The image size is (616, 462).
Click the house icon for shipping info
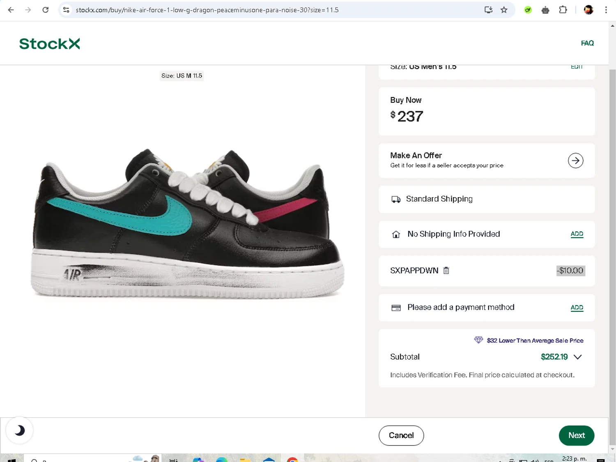pos(396,234)
